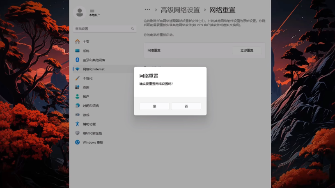Screen dimensions: 335x188
Task: Open the 应用 apps icon
Action: [x=77, y=87]
